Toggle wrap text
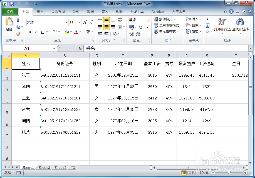The image size is (255, 178). coord(120,20)
